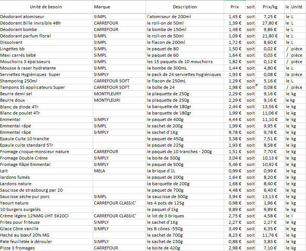
Task: Click 'la boite de 420g' description cell
Action: tap(185, 248)
